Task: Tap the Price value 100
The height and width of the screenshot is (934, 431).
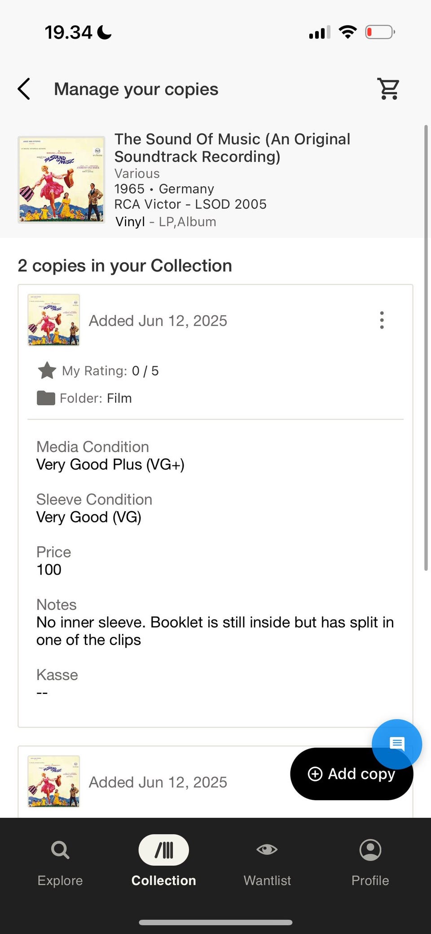Action: [49, 570]
